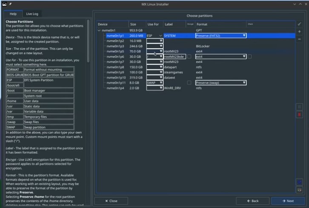The image size is (309, 208).
Task: Click the minus icon to remove partition
Action: coord(299,39)
